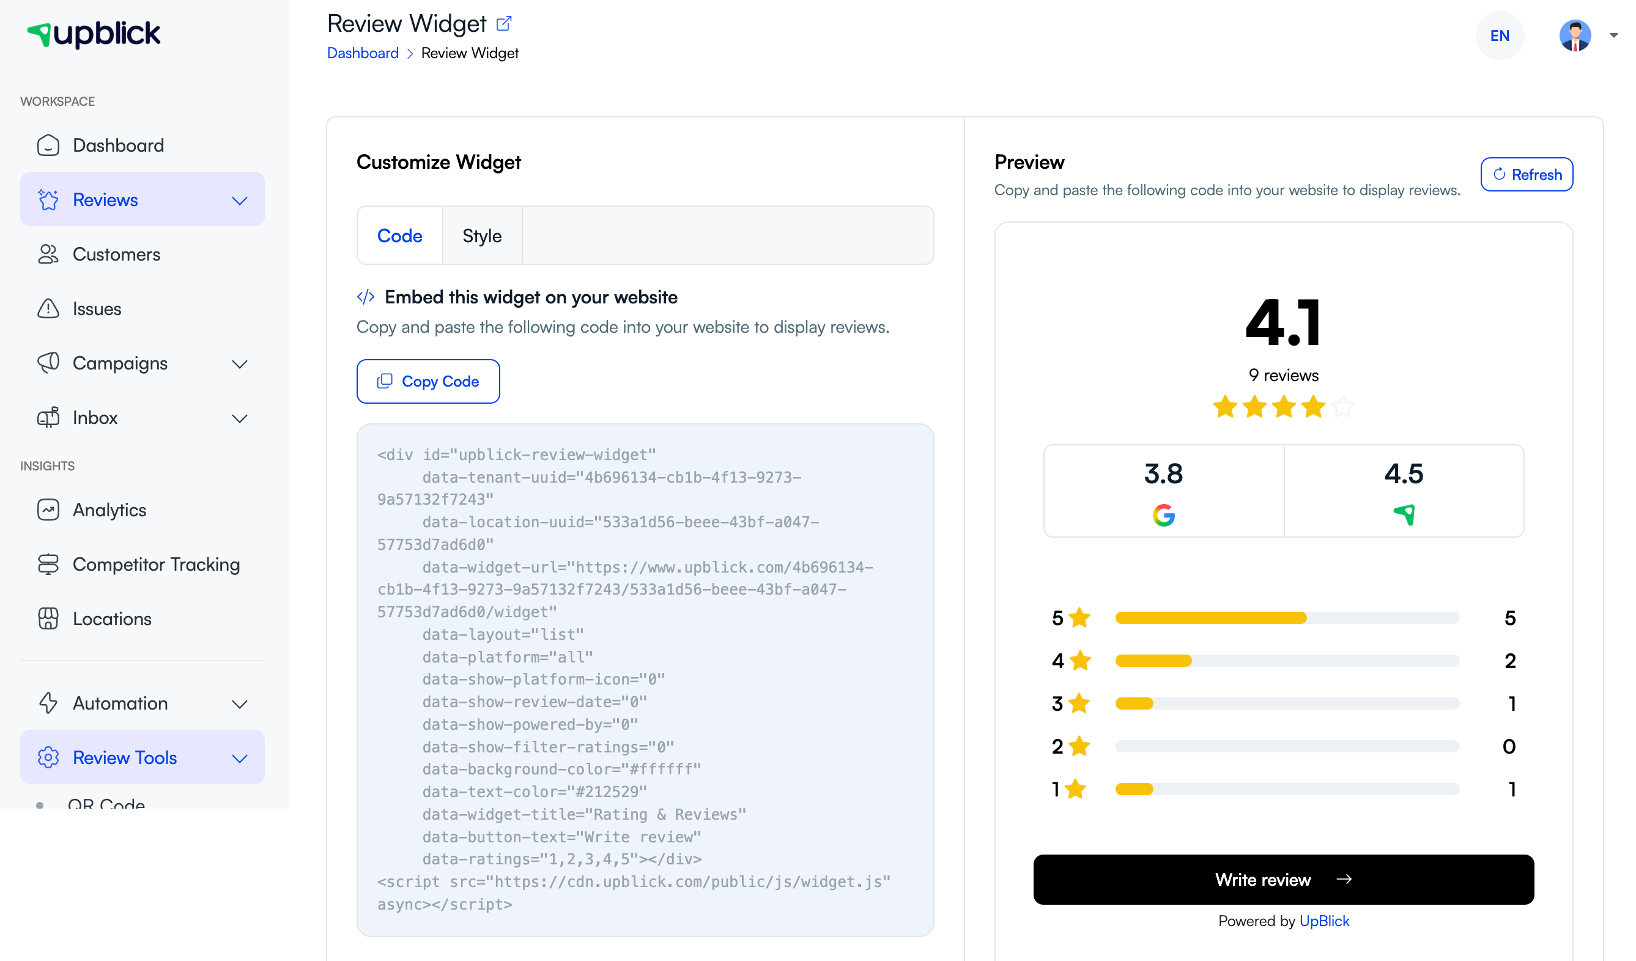
Task: Open Competitor Tracking in the sidebar
Action: [142, 565]
